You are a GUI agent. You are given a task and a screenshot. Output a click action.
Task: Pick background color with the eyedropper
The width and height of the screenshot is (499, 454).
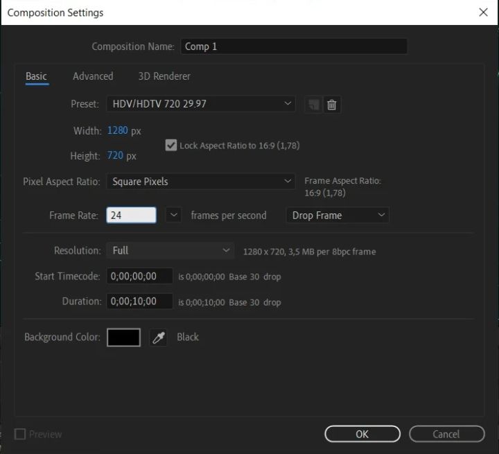point(159,338)
